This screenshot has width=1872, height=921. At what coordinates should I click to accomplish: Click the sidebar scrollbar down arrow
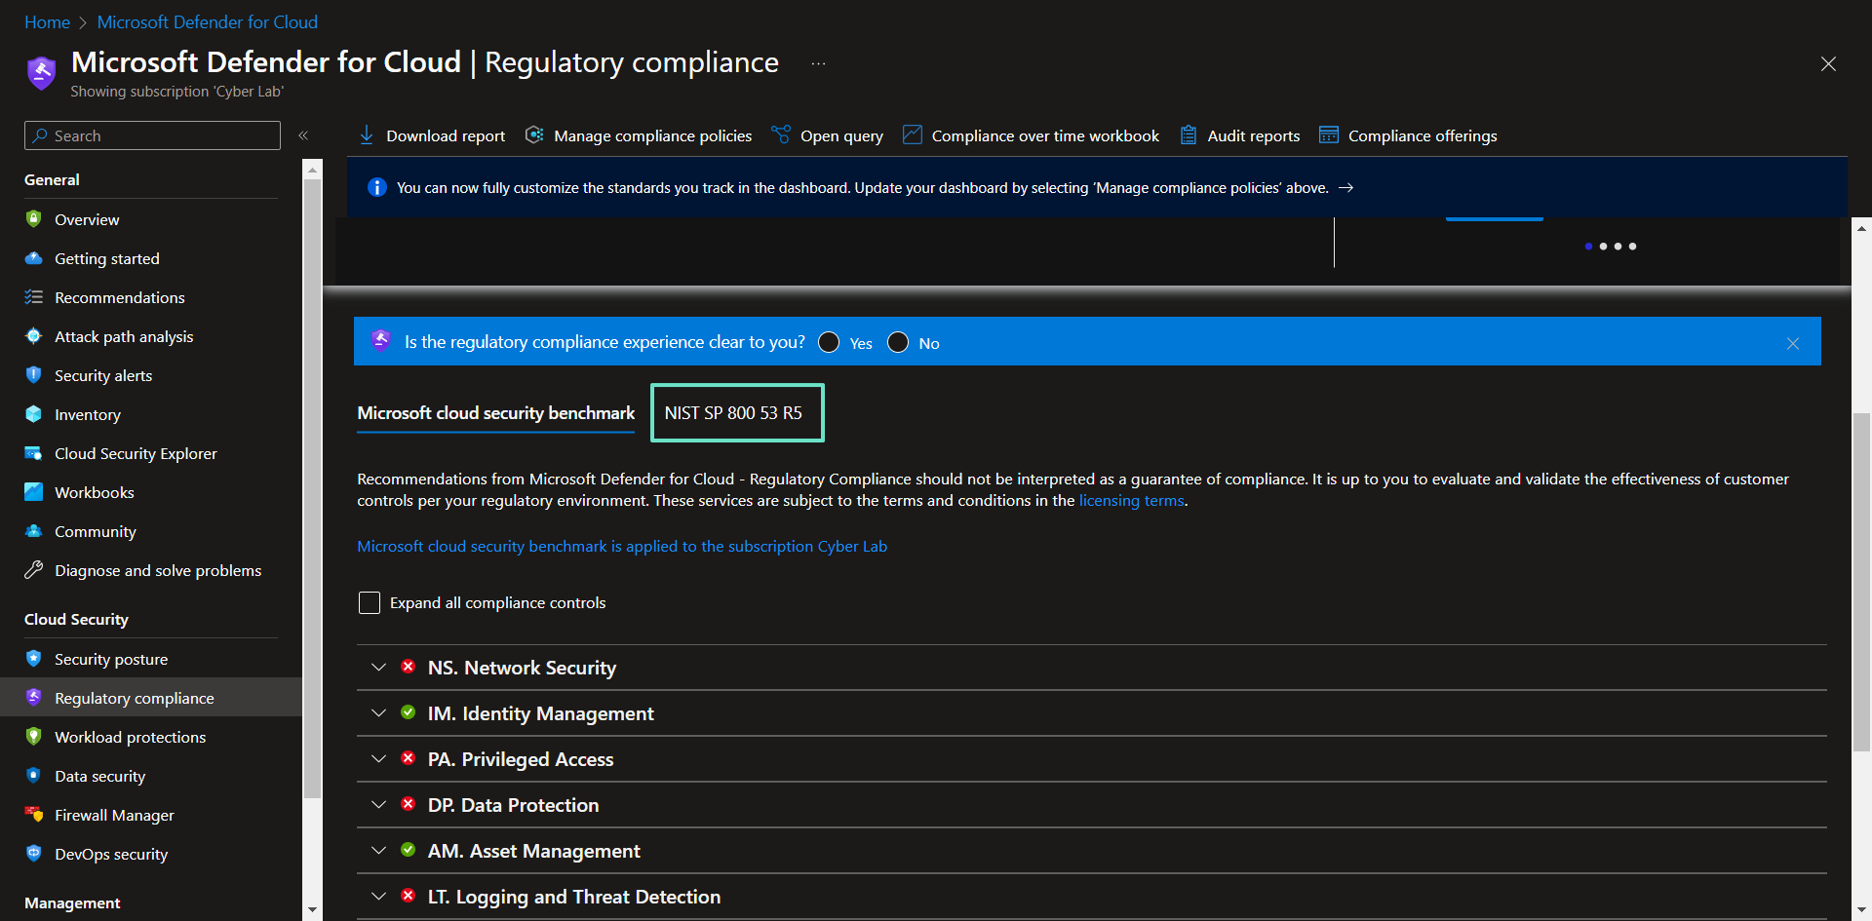point(312,909)
